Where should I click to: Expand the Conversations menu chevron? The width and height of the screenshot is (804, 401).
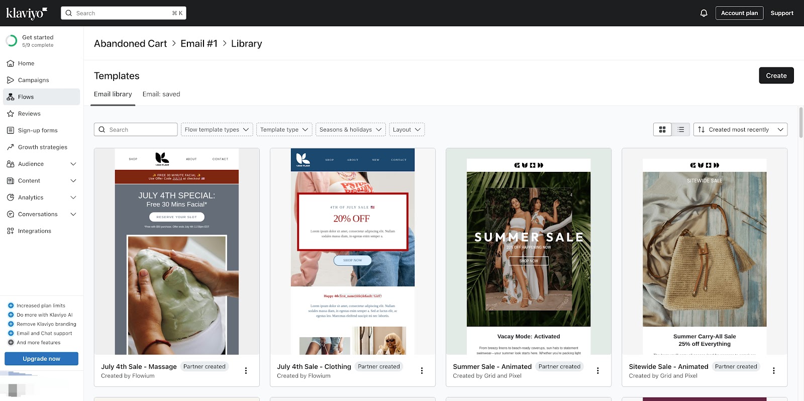pyautogui.click(x=73, y=214)
